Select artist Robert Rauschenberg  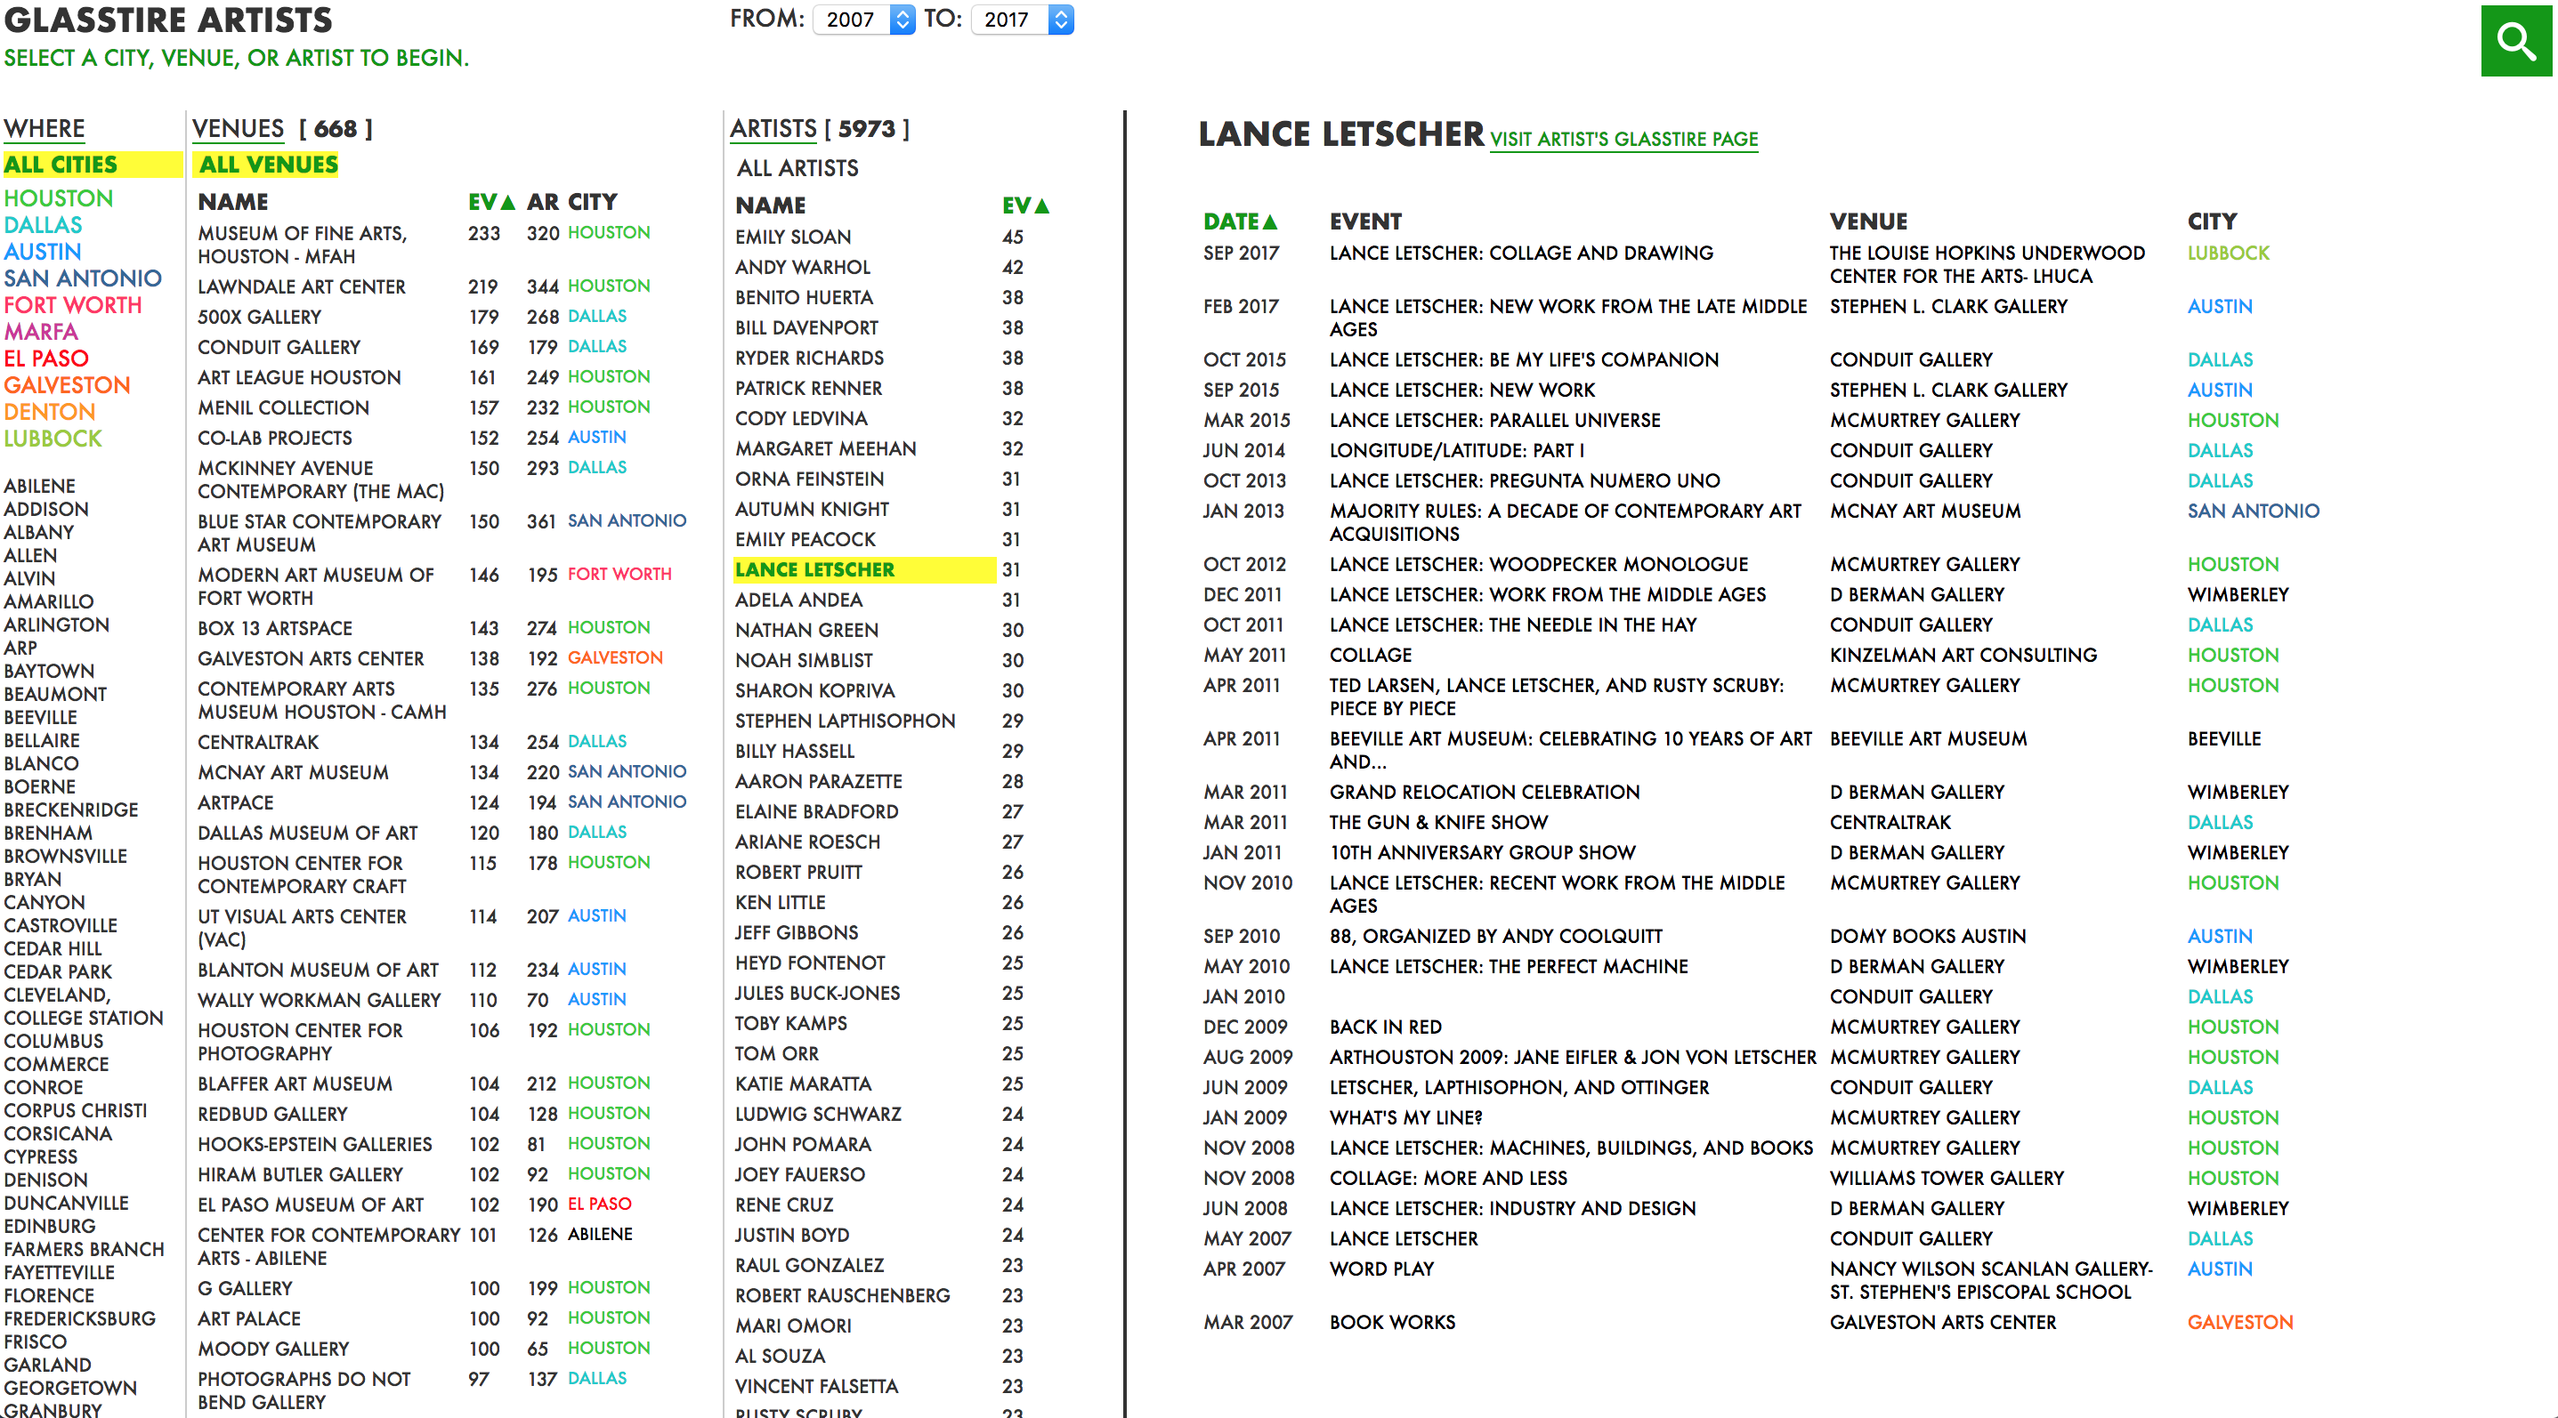[x=842, y=1297]
